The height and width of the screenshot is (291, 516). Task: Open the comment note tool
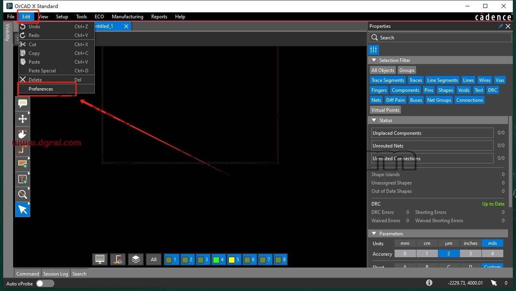[23, 103]
